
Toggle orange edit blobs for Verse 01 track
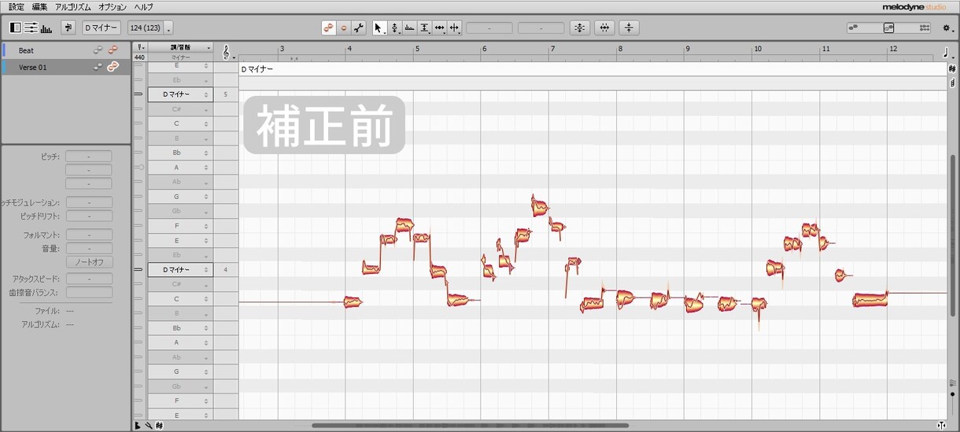[113, 67]
